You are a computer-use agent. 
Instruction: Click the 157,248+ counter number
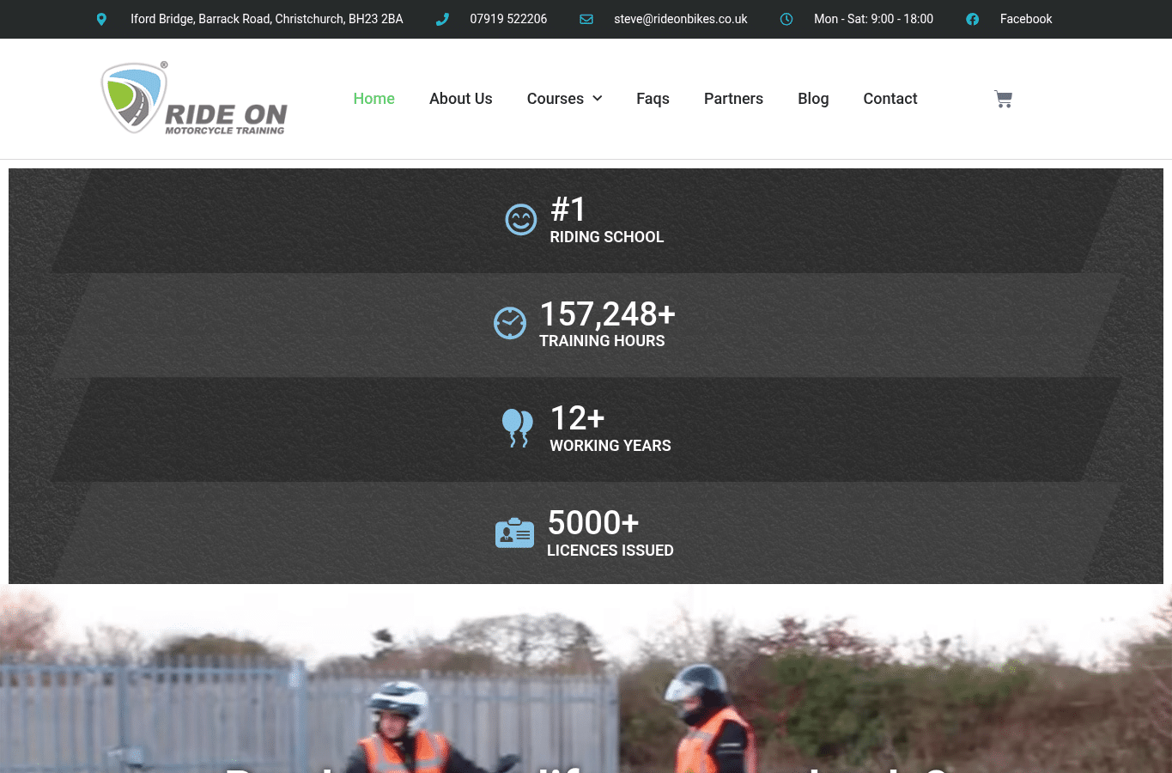pyautogui.click(x=607, y=314)
